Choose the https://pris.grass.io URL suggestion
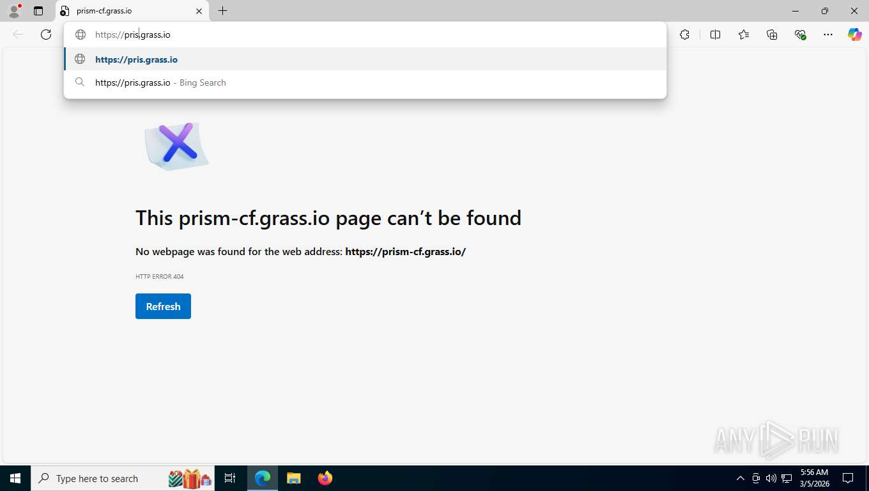 pyautogui.click(x=365, y=59)
